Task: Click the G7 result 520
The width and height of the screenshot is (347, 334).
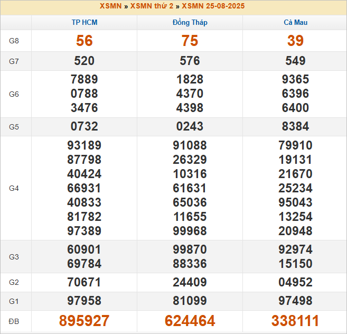Action: coord(85,61)
